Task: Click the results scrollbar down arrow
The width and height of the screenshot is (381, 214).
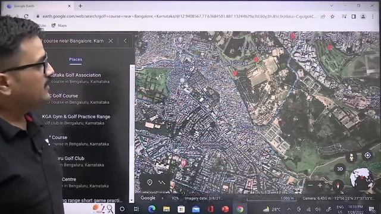Action: click(x=132, y=200)
